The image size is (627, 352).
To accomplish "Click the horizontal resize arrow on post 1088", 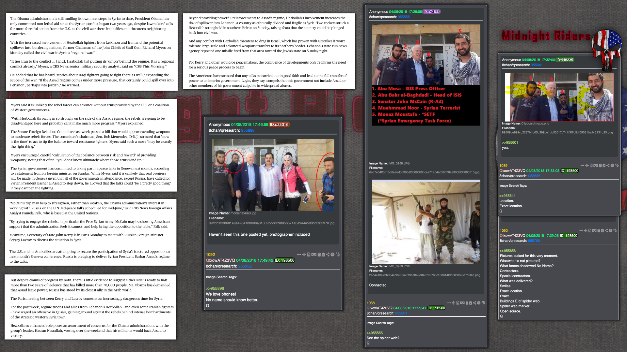I will 449,303.
